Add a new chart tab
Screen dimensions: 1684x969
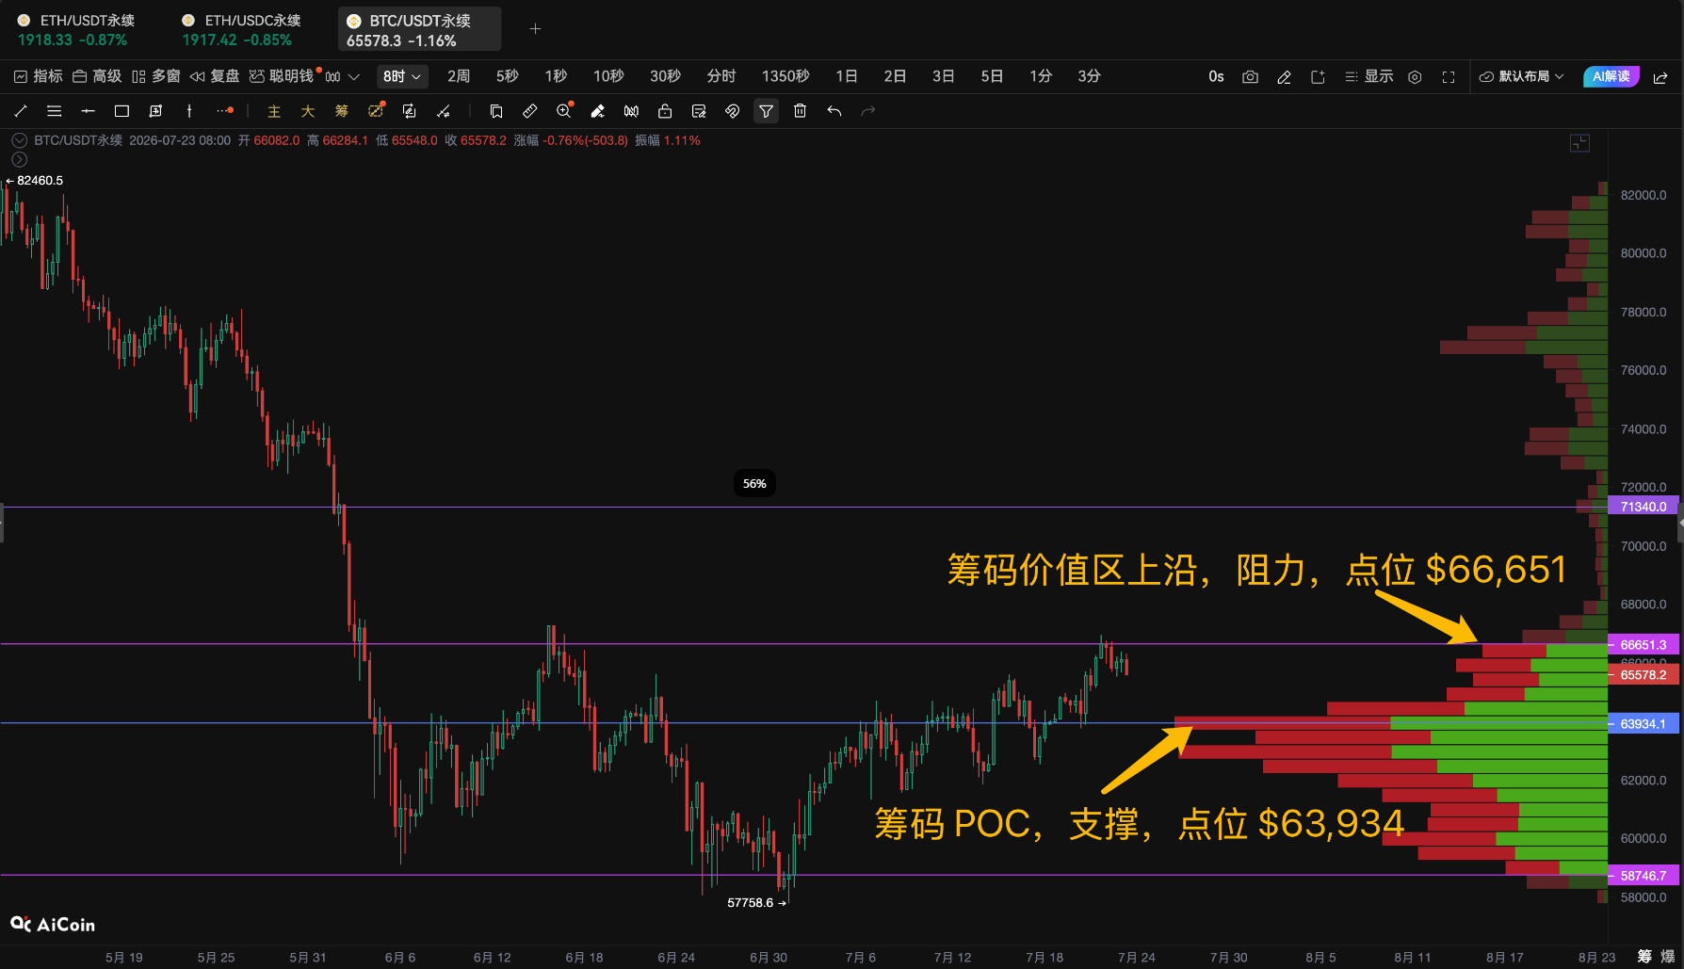pos(535,29)
